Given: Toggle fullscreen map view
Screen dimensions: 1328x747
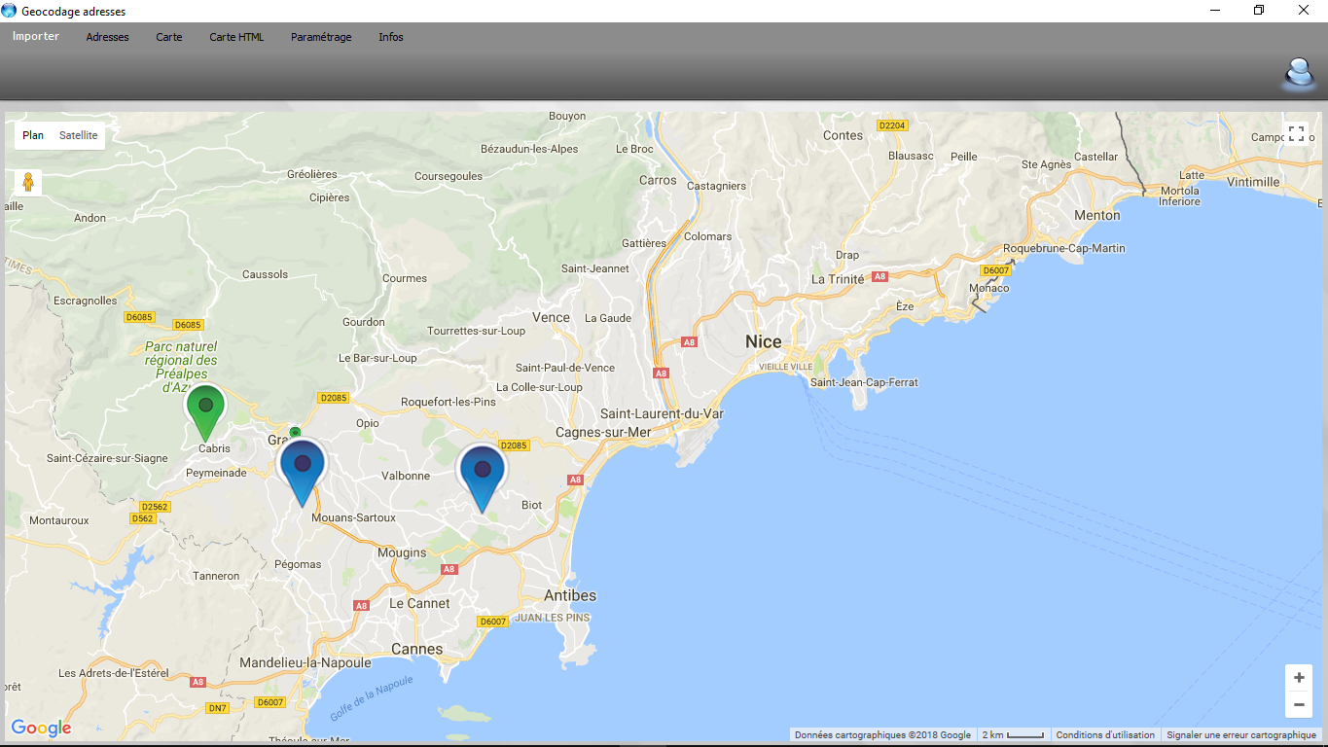Looking at the screenshot, I should (x=1296, y=134).
